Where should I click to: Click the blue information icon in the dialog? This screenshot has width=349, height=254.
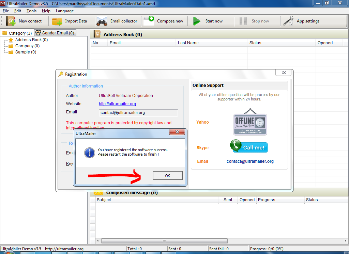point(90,153)
